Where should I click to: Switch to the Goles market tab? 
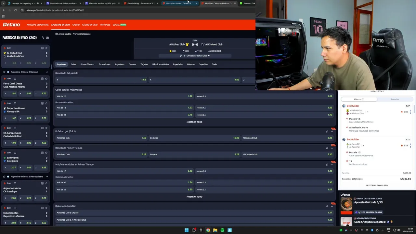(x=73, y=64)
